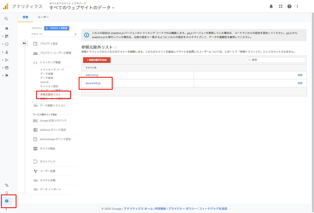Switch to the ユーザー tab
Viewport: 314px width, 213px height.
(43, 17)
